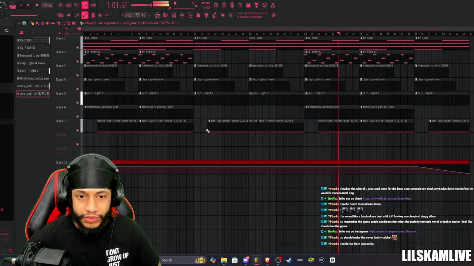The width and height of the screenshot is (474, 266).
Task: Click the plus button beside pattern selector
Action: click(150, 15)
